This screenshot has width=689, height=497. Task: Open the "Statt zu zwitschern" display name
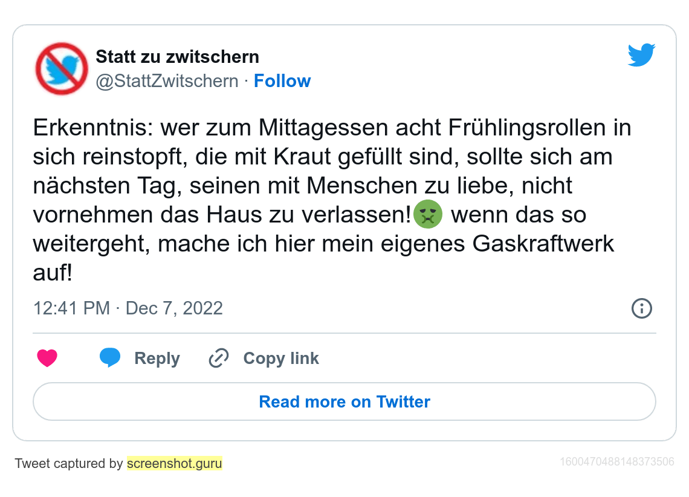coord(177,57)
